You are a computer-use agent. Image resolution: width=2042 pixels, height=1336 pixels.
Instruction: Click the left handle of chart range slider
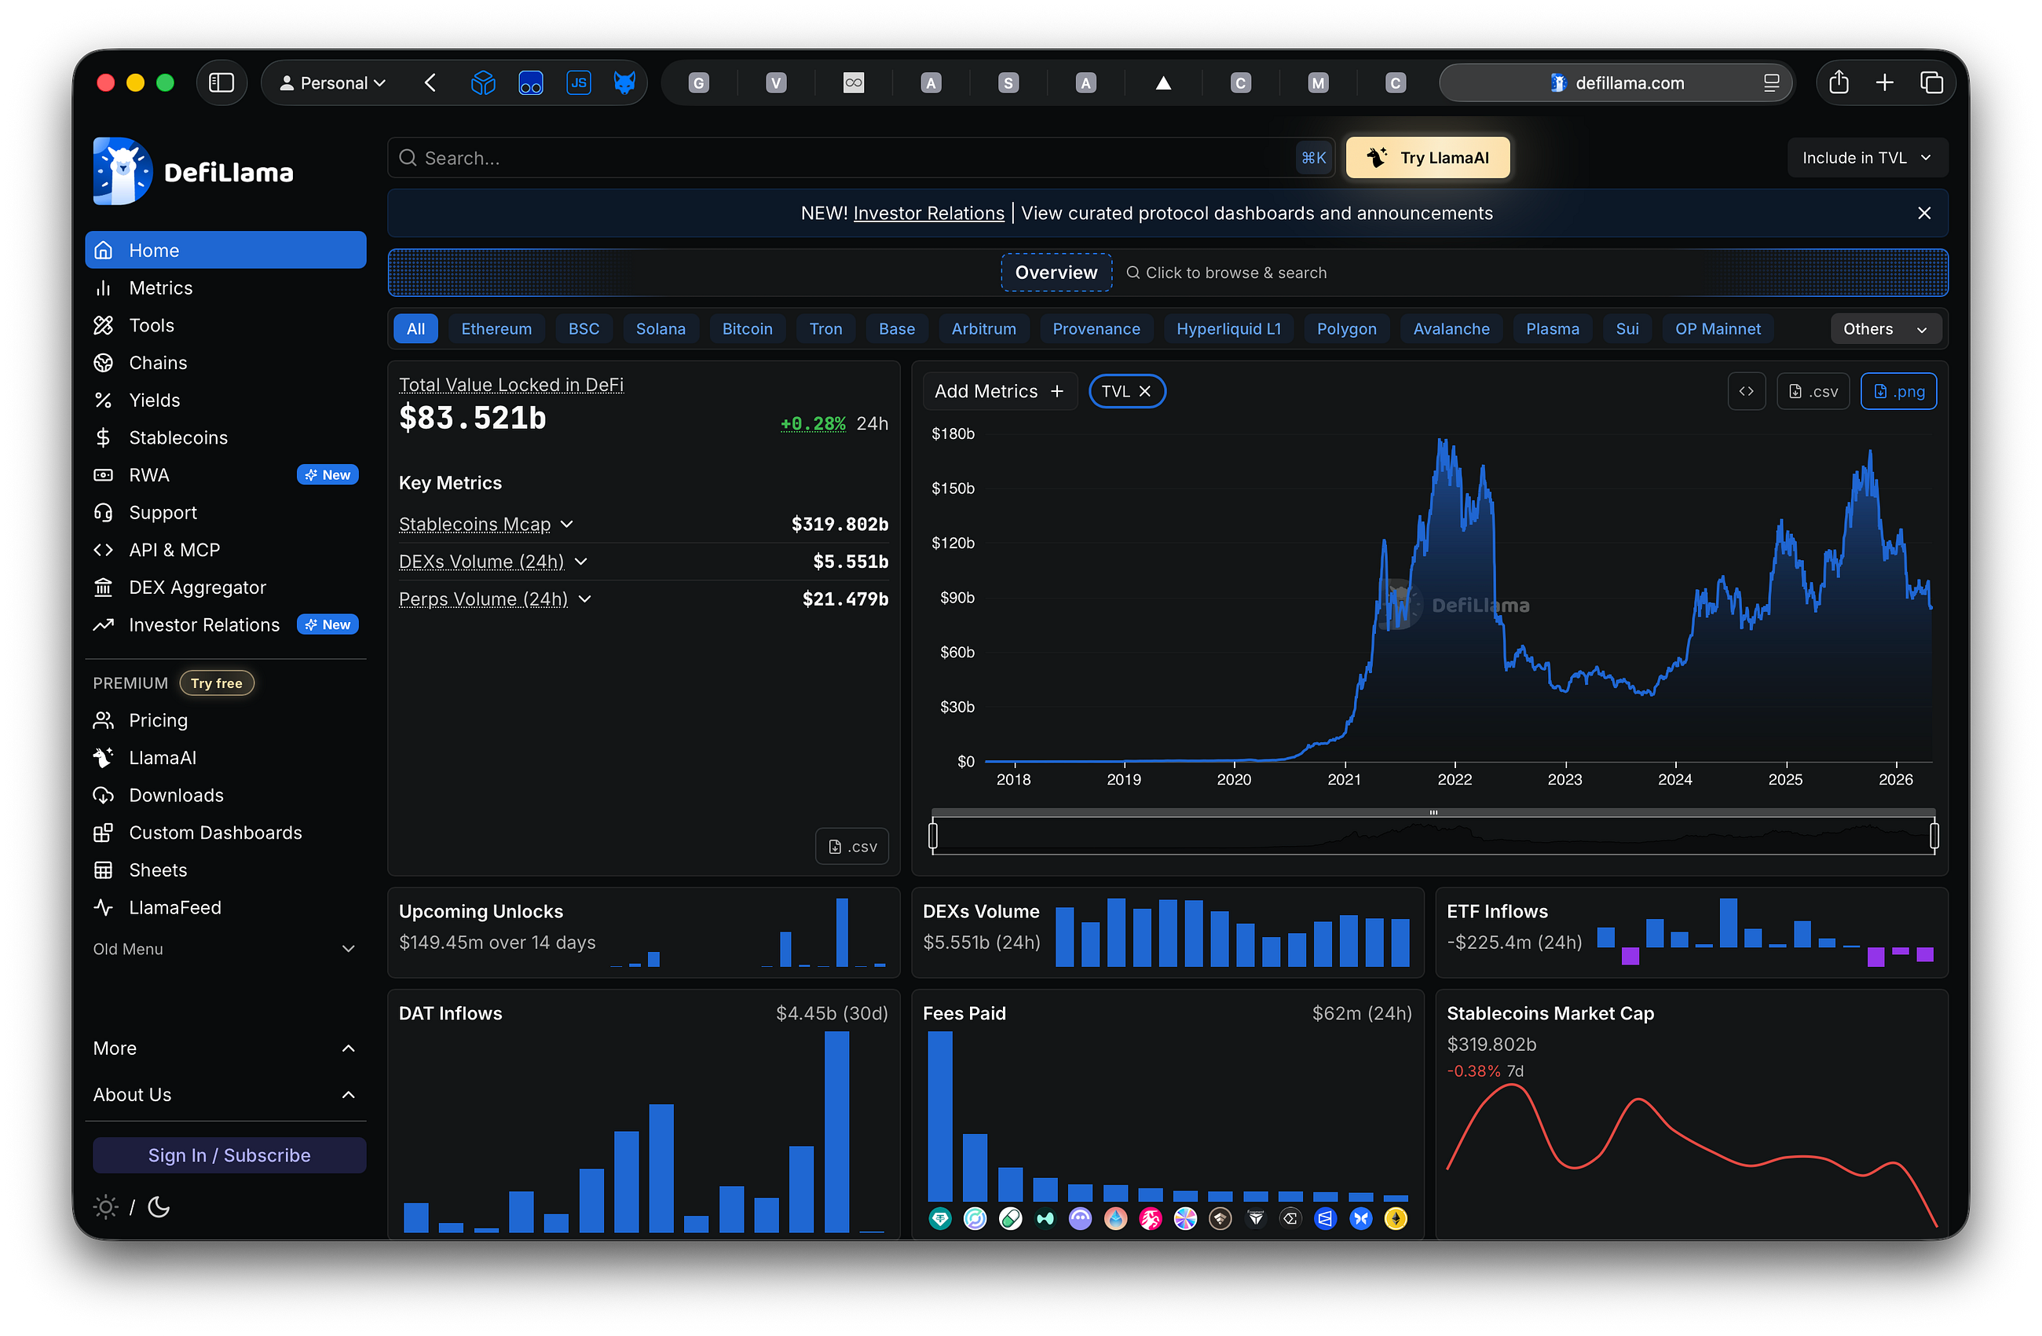point(934,835)
